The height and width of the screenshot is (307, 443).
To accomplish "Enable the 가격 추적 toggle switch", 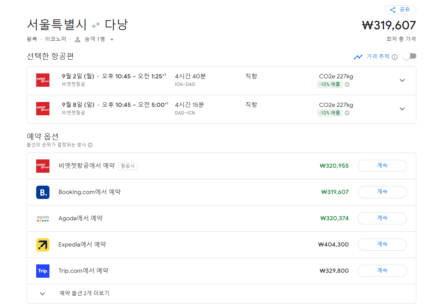I will 409,56.
